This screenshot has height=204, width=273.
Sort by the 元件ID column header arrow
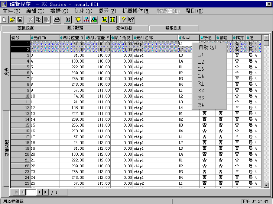pyautogui.click(x=32, y=38)
